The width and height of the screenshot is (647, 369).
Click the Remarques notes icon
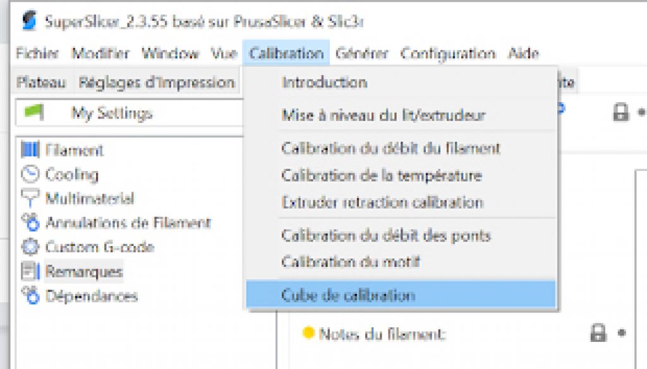point(30,271)
